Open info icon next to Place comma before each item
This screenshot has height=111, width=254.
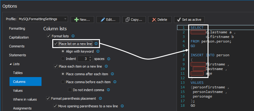tap(115, 82)
